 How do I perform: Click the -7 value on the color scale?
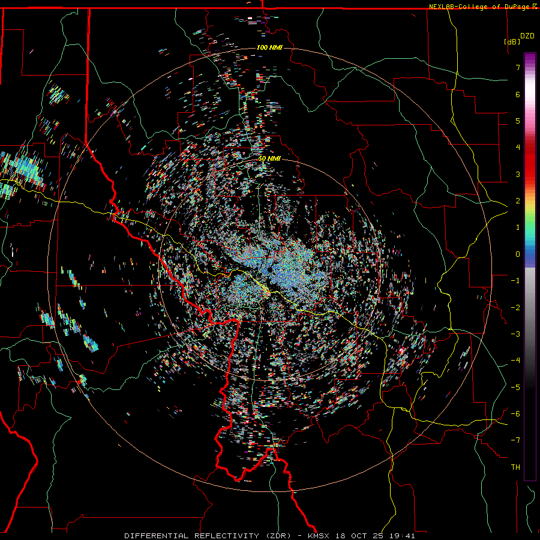[x=515, y=440]
